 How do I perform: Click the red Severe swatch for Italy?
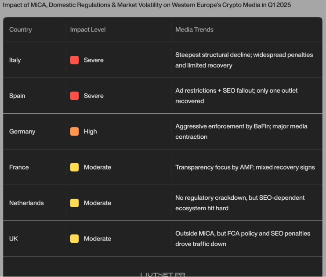pyautogui.click(x=74, y=60)
